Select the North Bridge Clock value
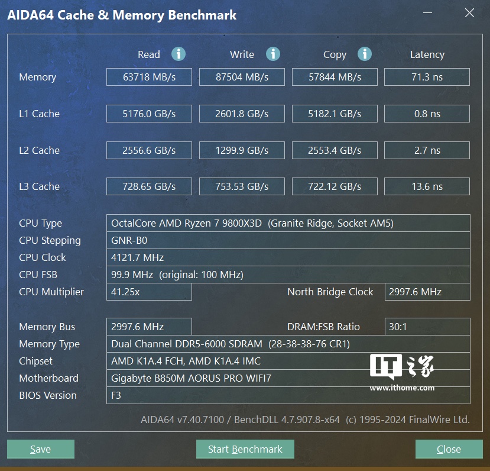Viewport: 490px width, 471px height. pos(427,292)
